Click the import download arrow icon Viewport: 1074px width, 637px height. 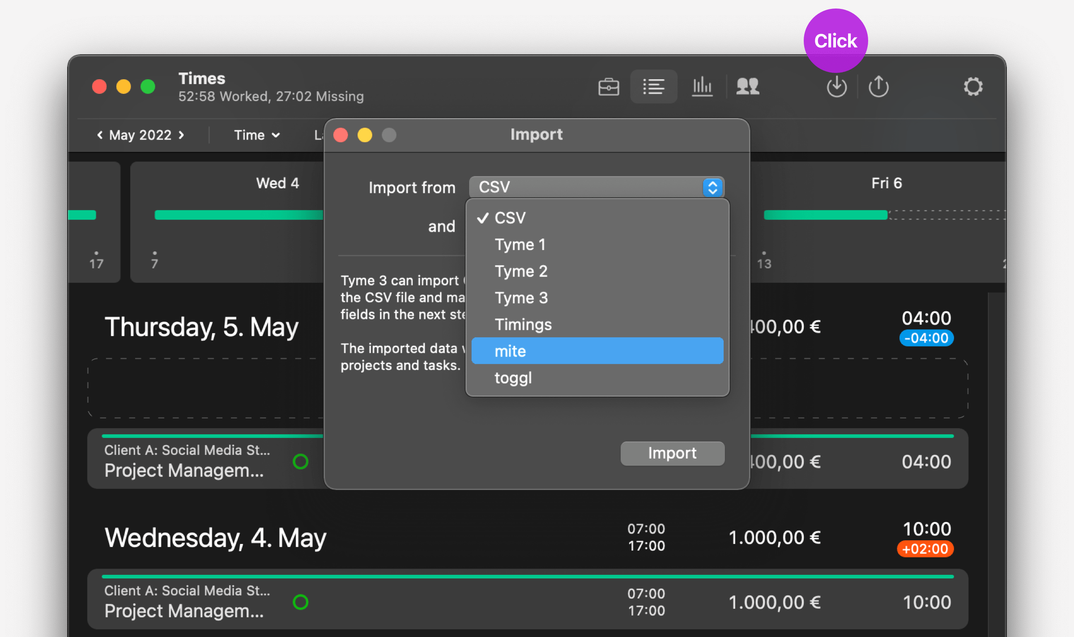click(836, 87)
